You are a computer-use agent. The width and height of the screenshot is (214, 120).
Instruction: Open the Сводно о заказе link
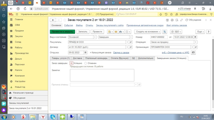click(121, 53)
